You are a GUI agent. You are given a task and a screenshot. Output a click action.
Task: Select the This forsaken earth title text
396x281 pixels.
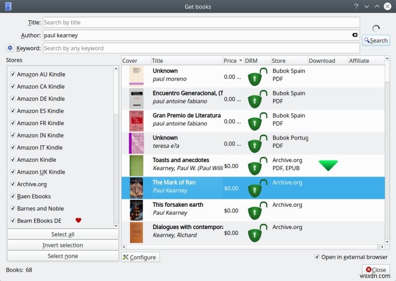(178, 204)
